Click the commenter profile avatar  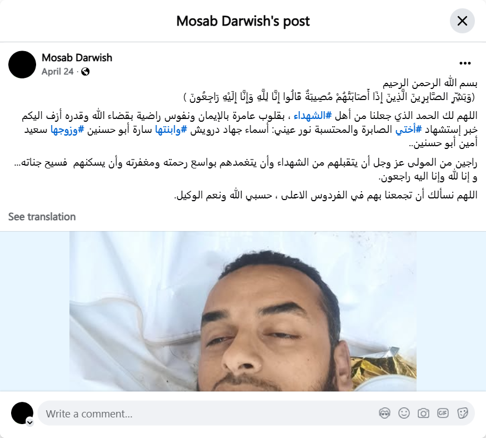[x=22, y=413]
